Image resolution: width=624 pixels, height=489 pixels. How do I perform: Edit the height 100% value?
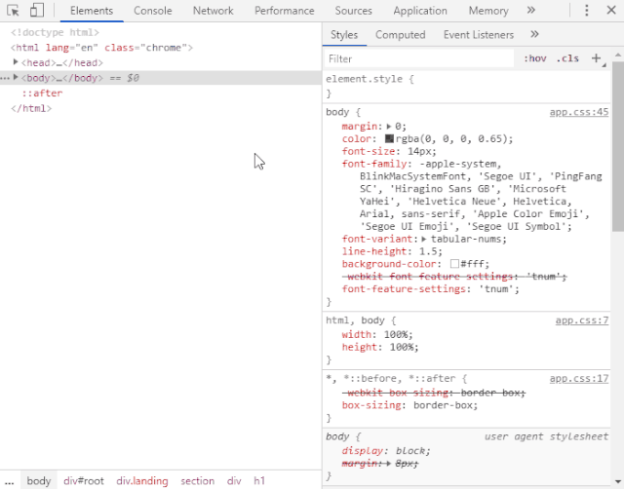[401, 347]
